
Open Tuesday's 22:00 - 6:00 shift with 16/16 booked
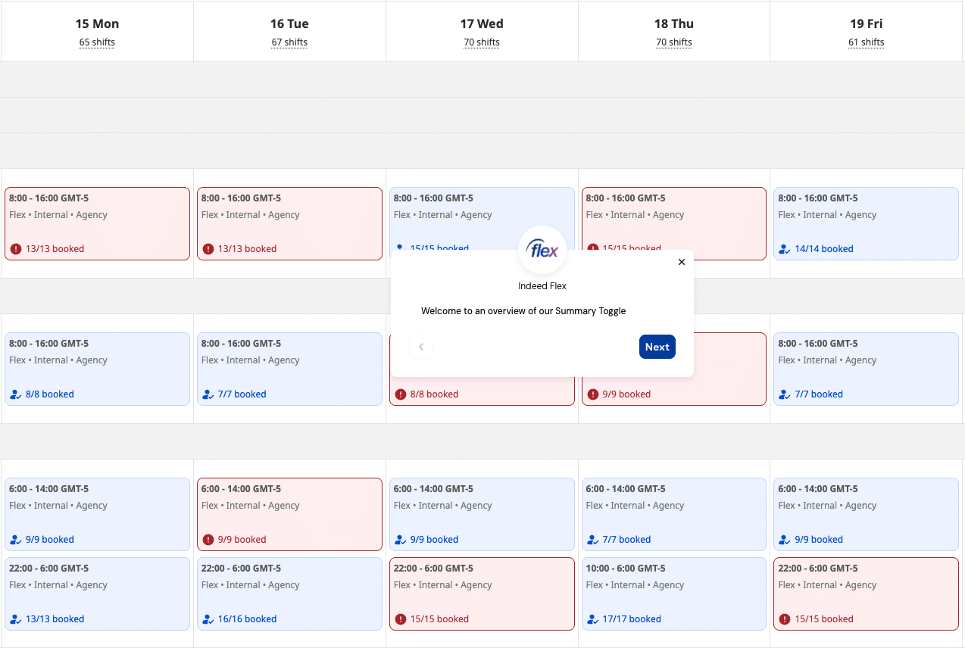tap(289, 593)
